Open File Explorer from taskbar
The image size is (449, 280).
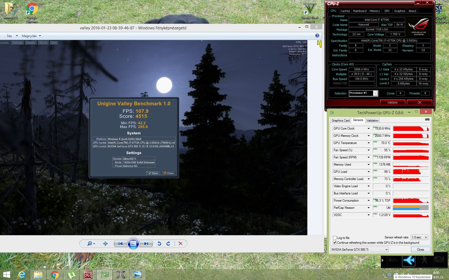[x=38, y=274]
